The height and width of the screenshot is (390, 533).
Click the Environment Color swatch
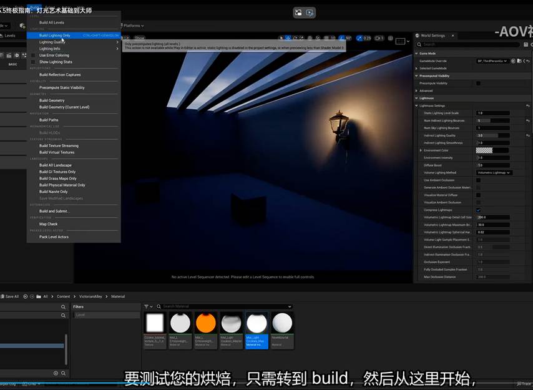(x=484, y=150)
